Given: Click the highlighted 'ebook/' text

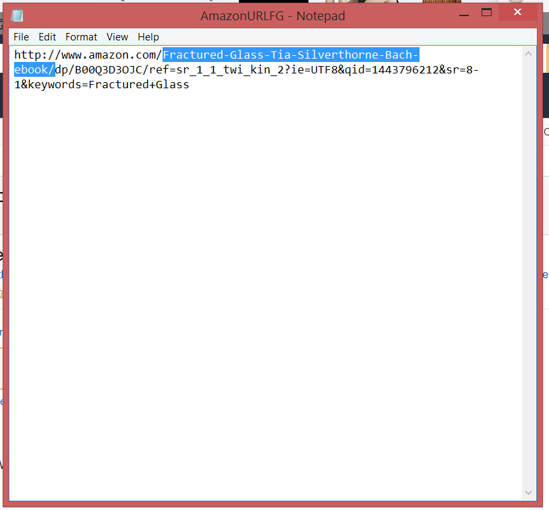Looking at the screenshot, I should click(x=34, y=69).
